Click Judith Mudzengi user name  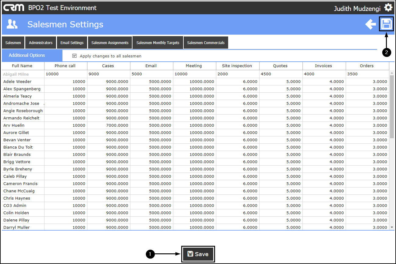(357, 9)
